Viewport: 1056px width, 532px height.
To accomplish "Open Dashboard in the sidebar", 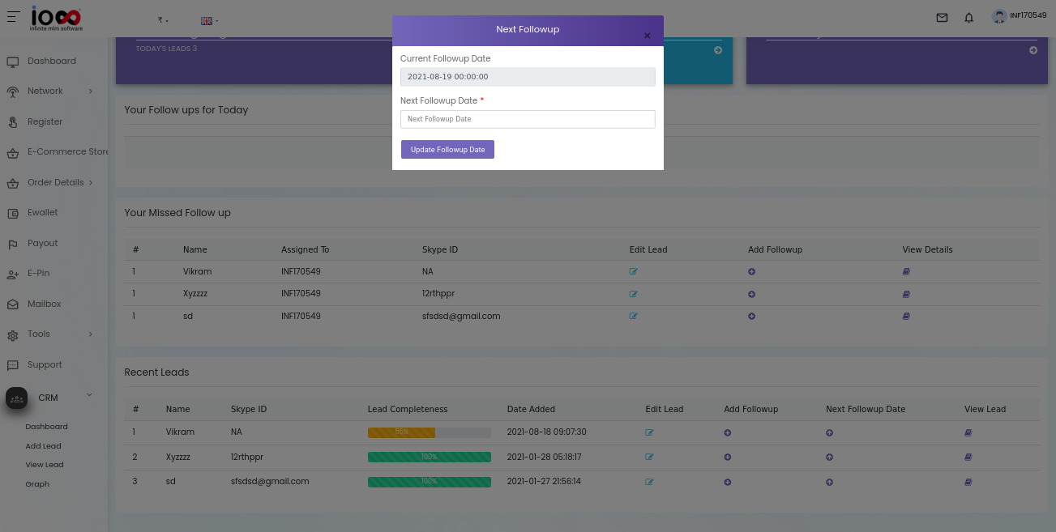I will click(x=52, y=62).
